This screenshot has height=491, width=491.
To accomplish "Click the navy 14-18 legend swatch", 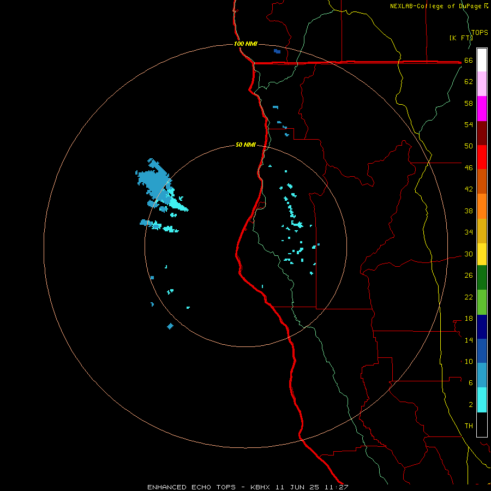I will (x=482, y=327).
